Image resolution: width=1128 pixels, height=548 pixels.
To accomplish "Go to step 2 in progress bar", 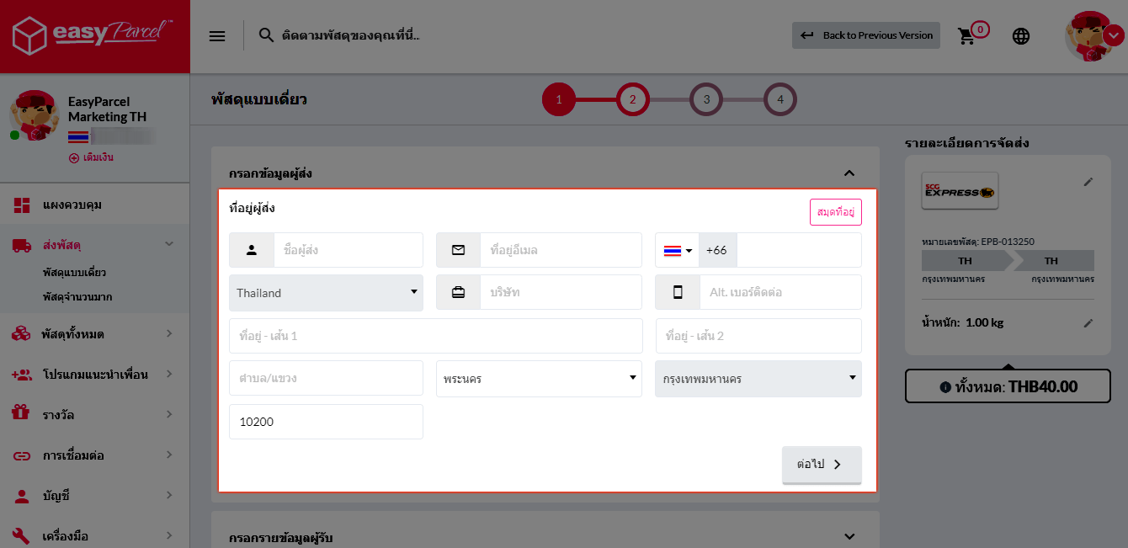I will tap(632, 99).
